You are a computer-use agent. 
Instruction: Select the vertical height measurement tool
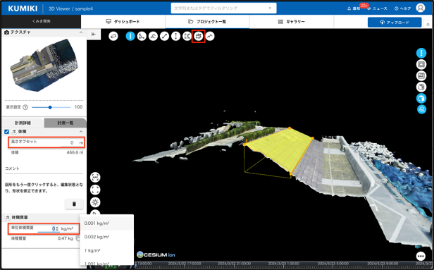pos(175,36)
